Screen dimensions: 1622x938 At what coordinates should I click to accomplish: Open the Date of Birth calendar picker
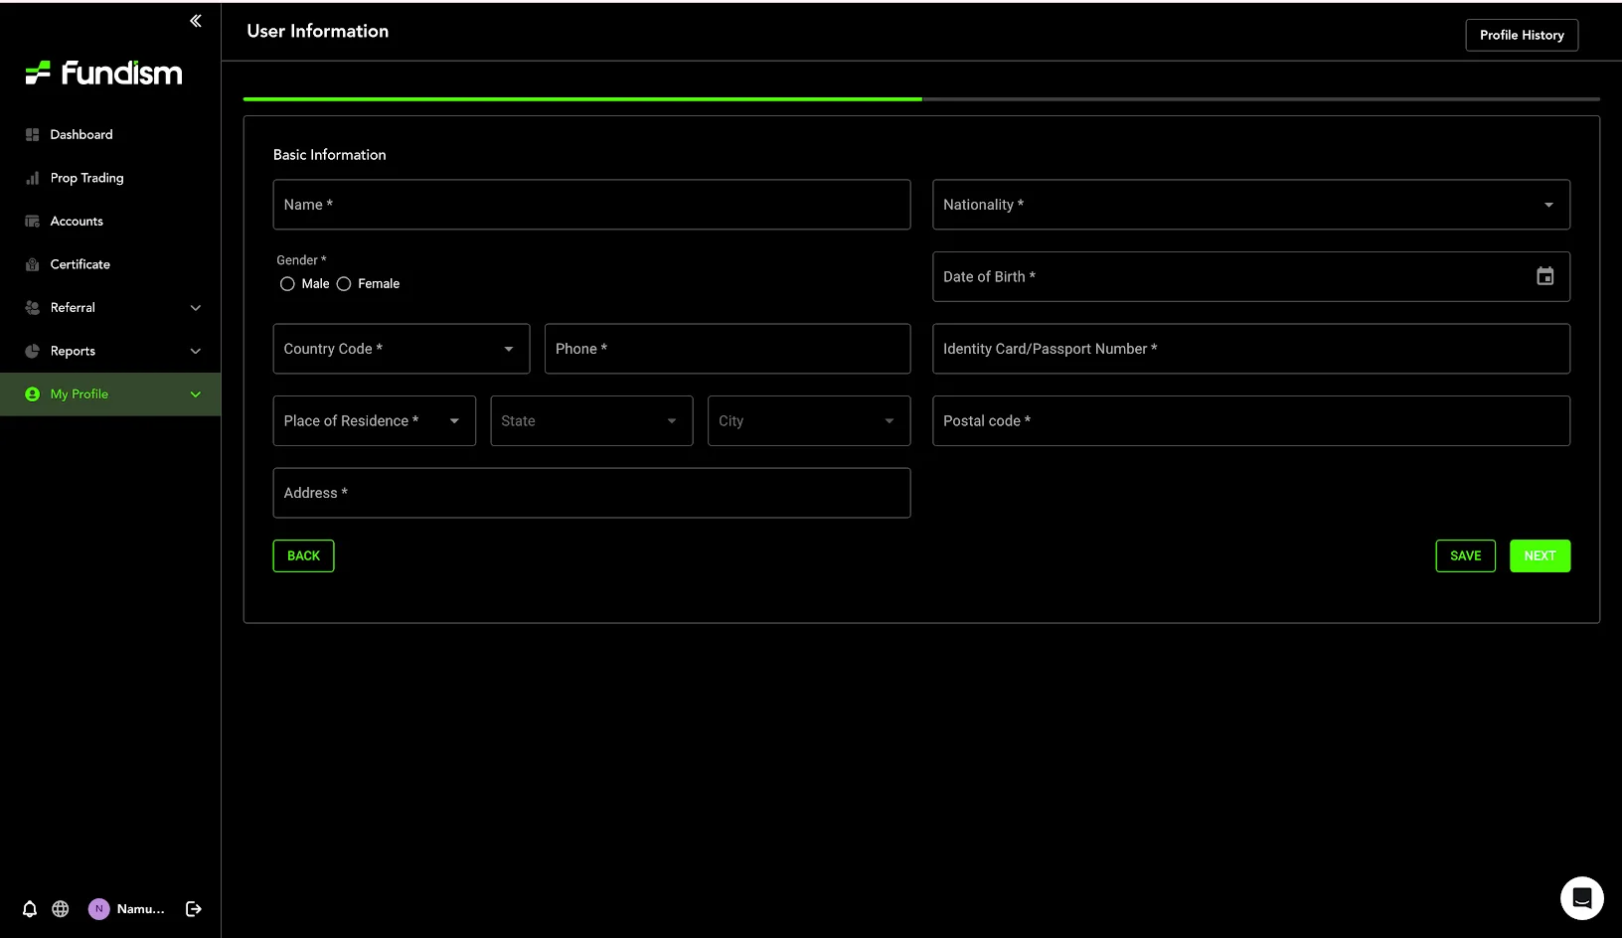tap(1544, 276)
